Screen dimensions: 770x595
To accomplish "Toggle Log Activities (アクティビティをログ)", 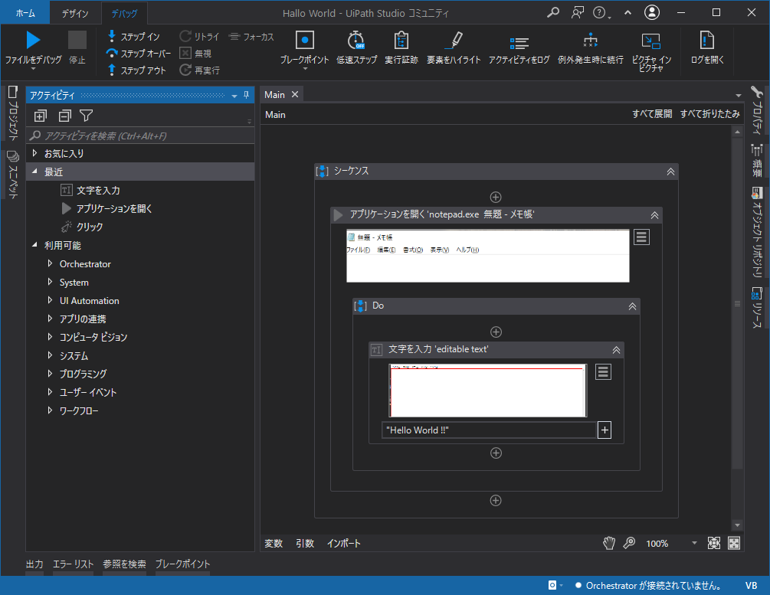I will pyautogui.click(x=519, y=47).
